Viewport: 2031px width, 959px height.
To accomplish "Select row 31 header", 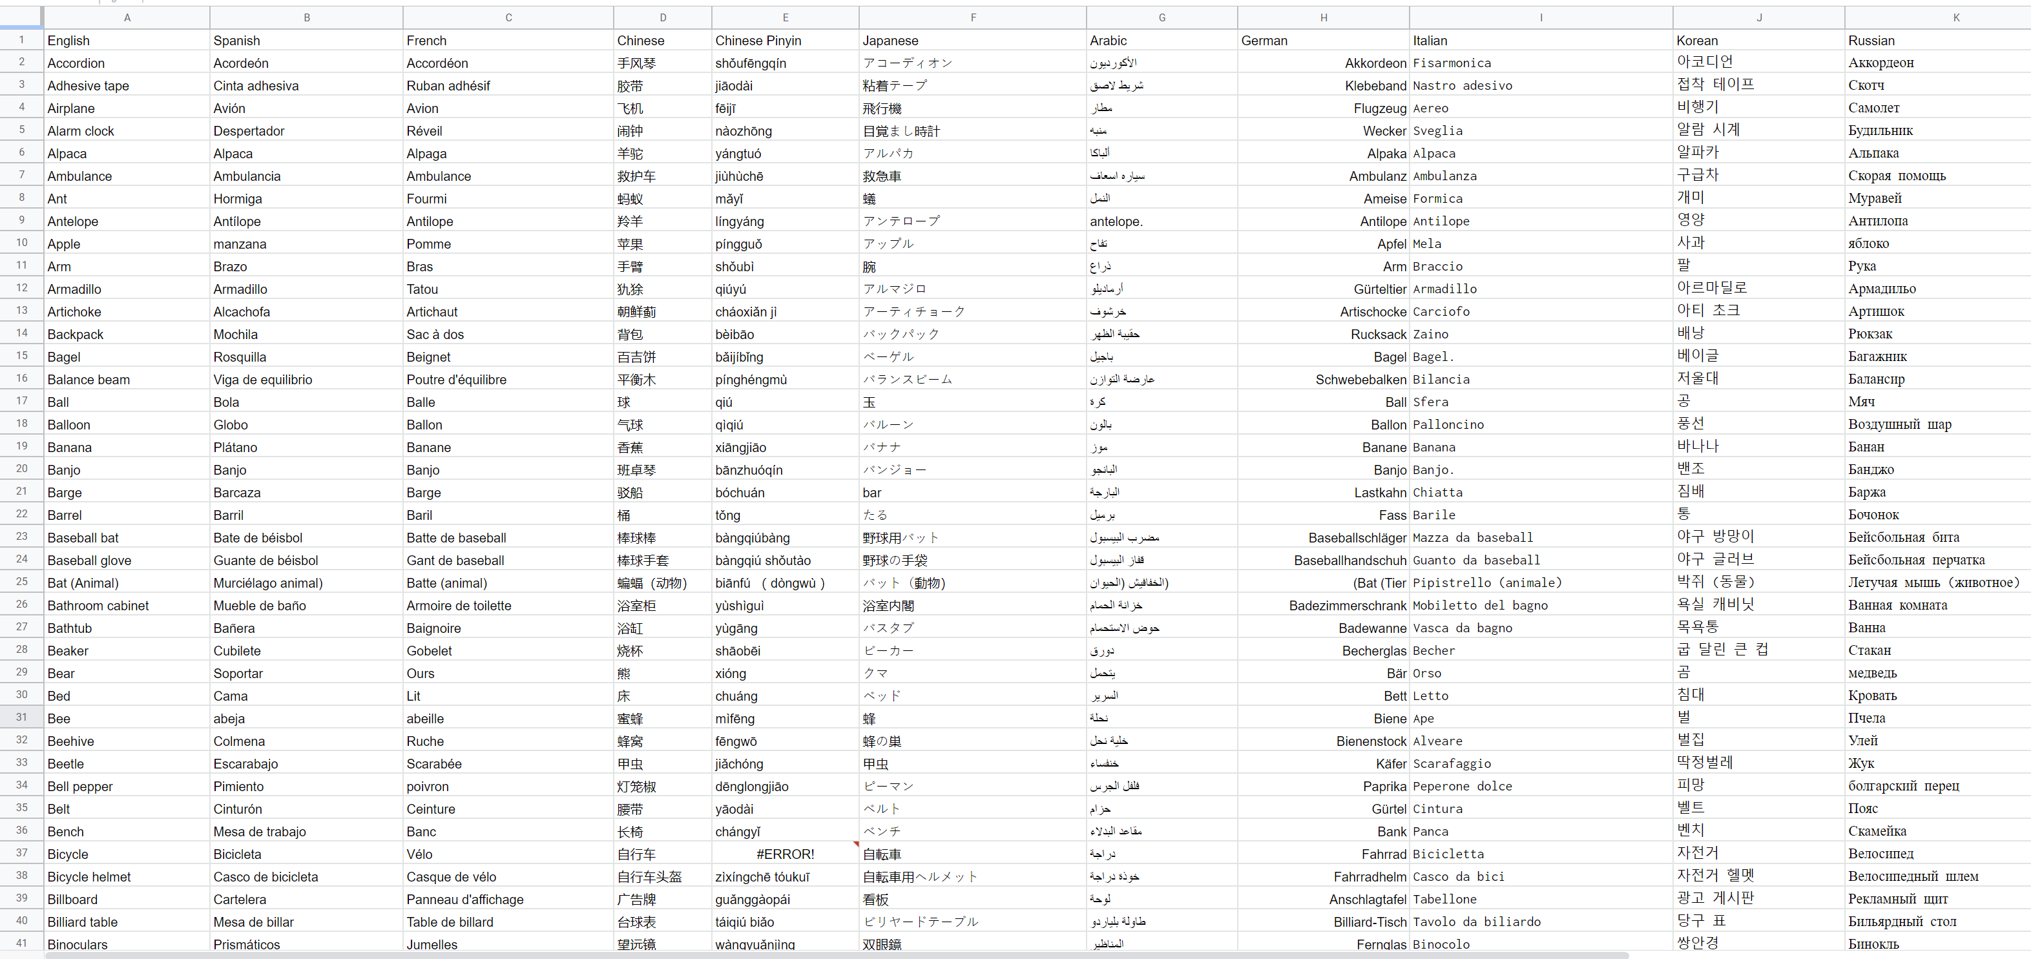I will [x=21, y=717].
